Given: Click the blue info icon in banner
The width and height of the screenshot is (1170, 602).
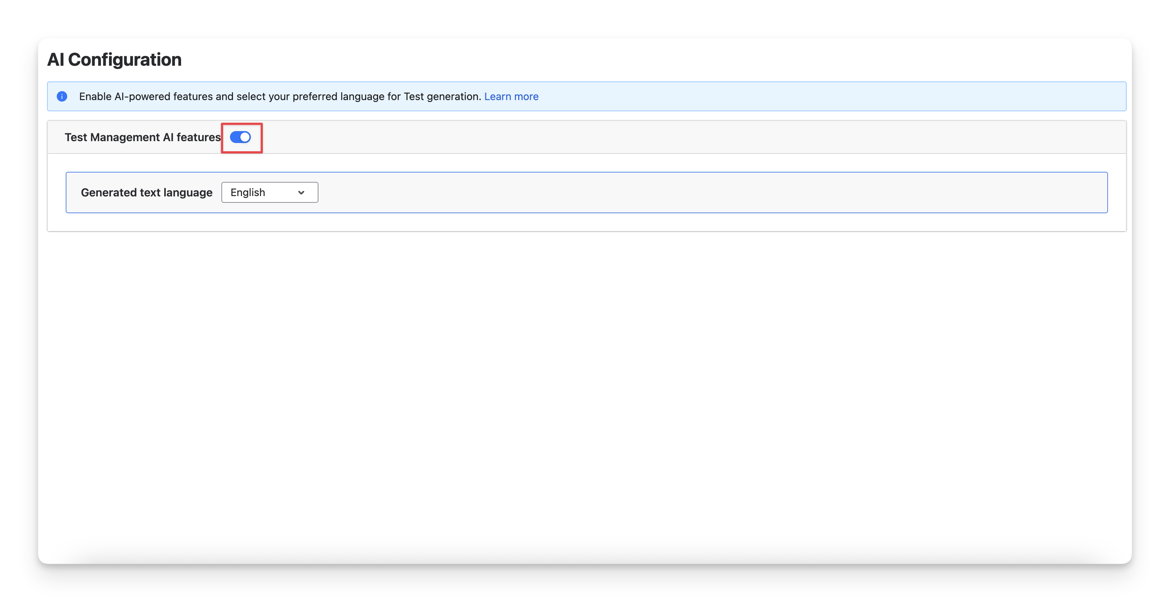Looking at the screenshot, I should coord(62,96).
